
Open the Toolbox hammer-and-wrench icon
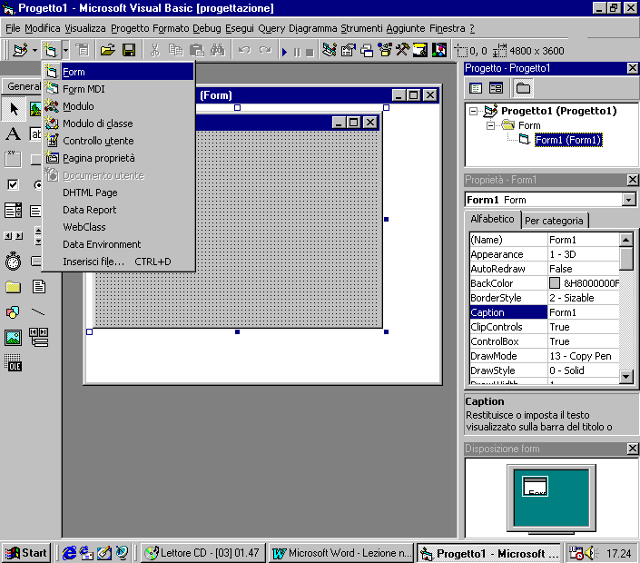coord(402,51)
